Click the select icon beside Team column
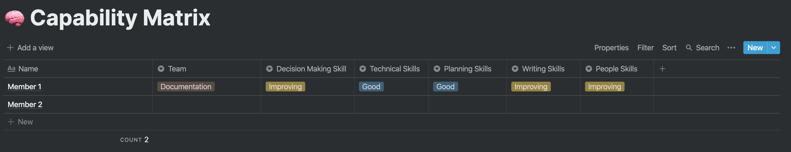The image size is (791, 152). (x=161, y=69)
